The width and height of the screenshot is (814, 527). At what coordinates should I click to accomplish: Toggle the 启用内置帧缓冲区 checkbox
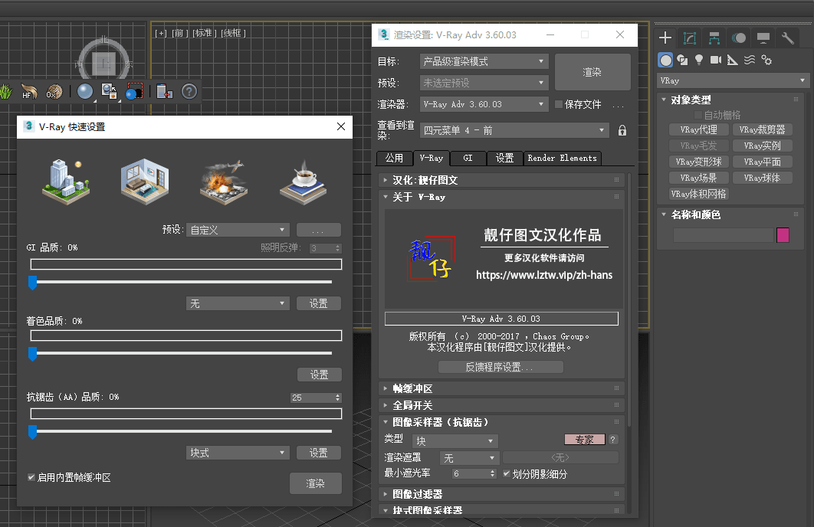point(31,477)
